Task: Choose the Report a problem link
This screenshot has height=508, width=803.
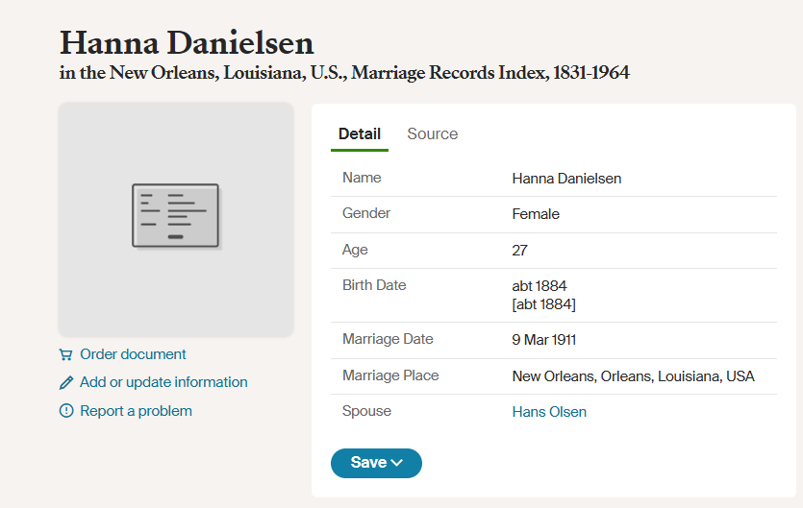Action: [136, 411]
